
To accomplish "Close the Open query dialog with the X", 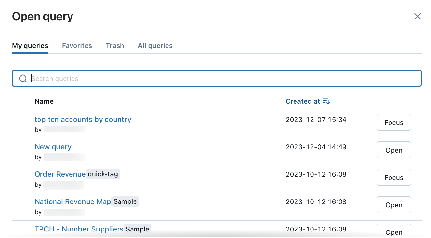I will (x=417, y=16).
